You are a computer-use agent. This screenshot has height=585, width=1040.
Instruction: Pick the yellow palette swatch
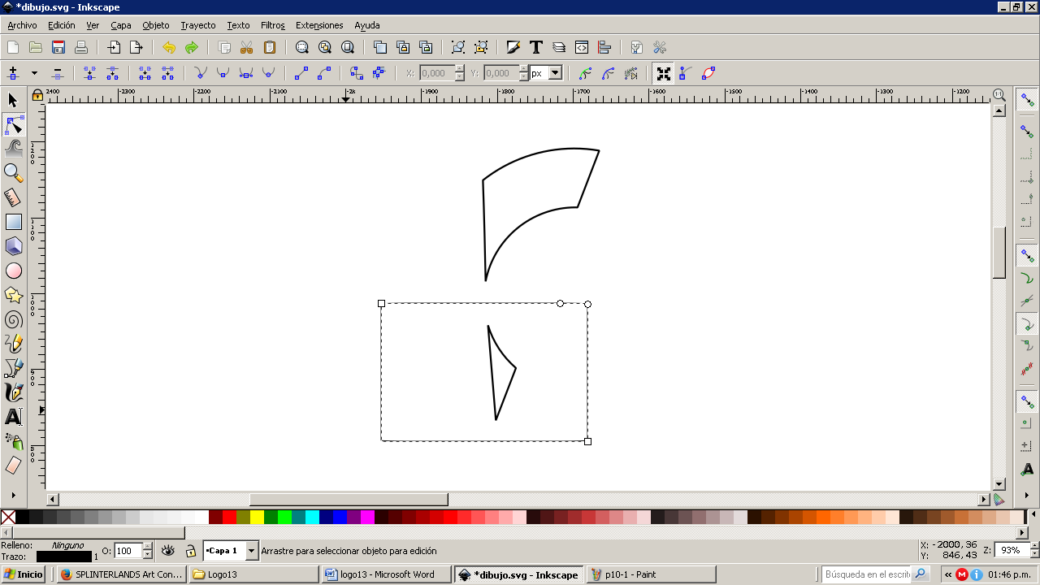(257, 517)
